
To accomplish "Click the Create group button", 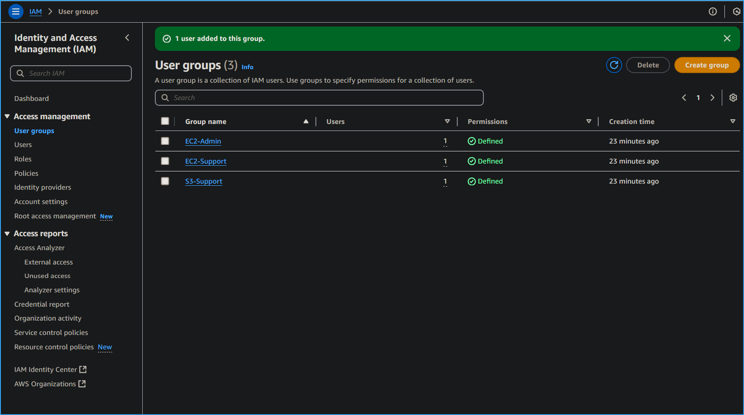I will pos(707,65).
